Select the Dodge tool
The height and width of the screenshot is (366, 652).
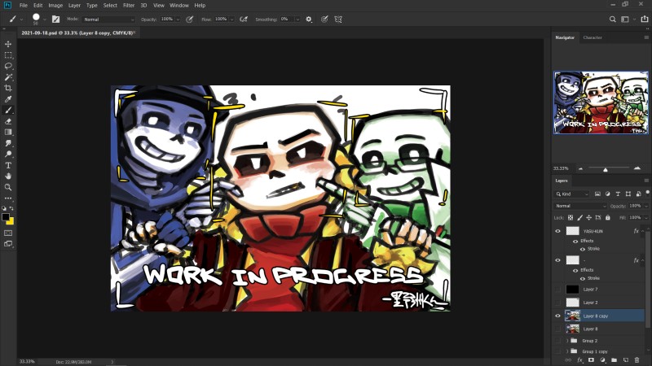(8, 154)
